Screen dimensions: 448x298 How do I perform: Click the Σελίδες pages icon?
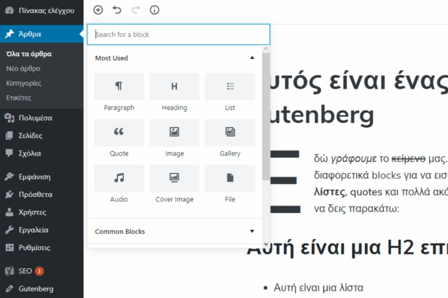[x=9, y=135]
